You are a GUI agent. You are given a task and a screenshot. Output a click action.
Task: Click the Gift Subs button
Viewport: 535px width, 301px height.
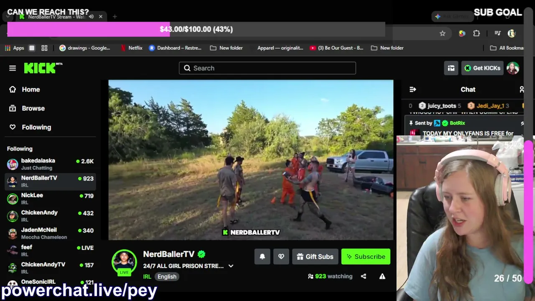[315, 257]
